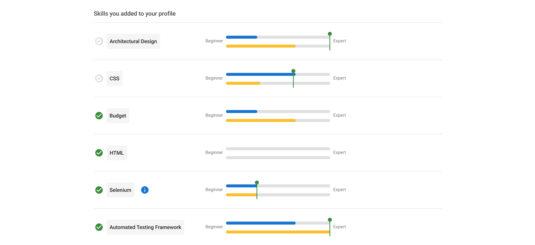Click the pending verification icon beside Architectural Design

(x=99, y=41)
